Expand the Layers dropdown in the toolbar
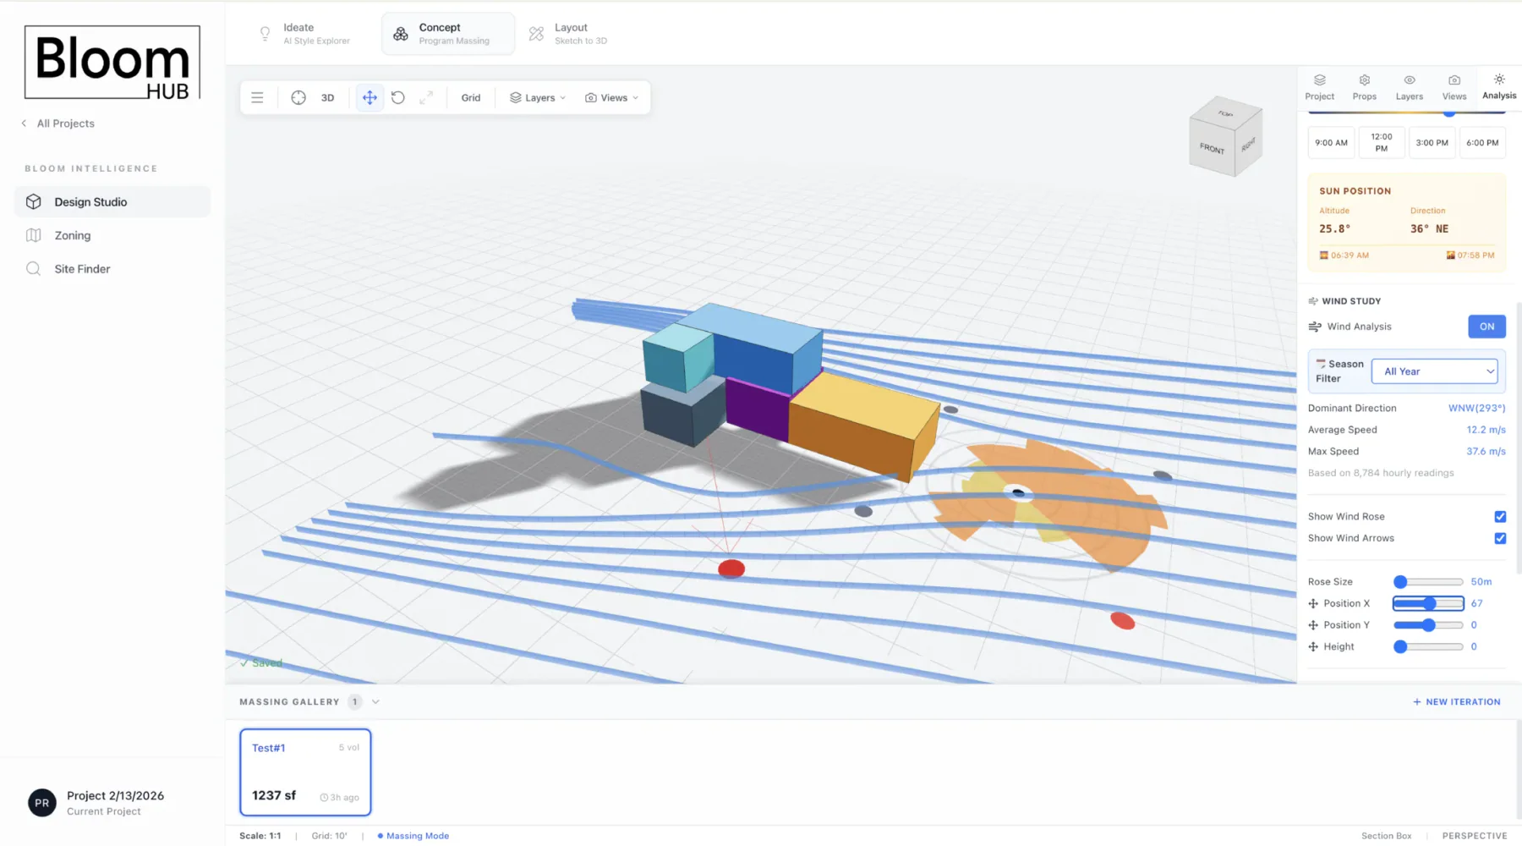 coord(536,97)
